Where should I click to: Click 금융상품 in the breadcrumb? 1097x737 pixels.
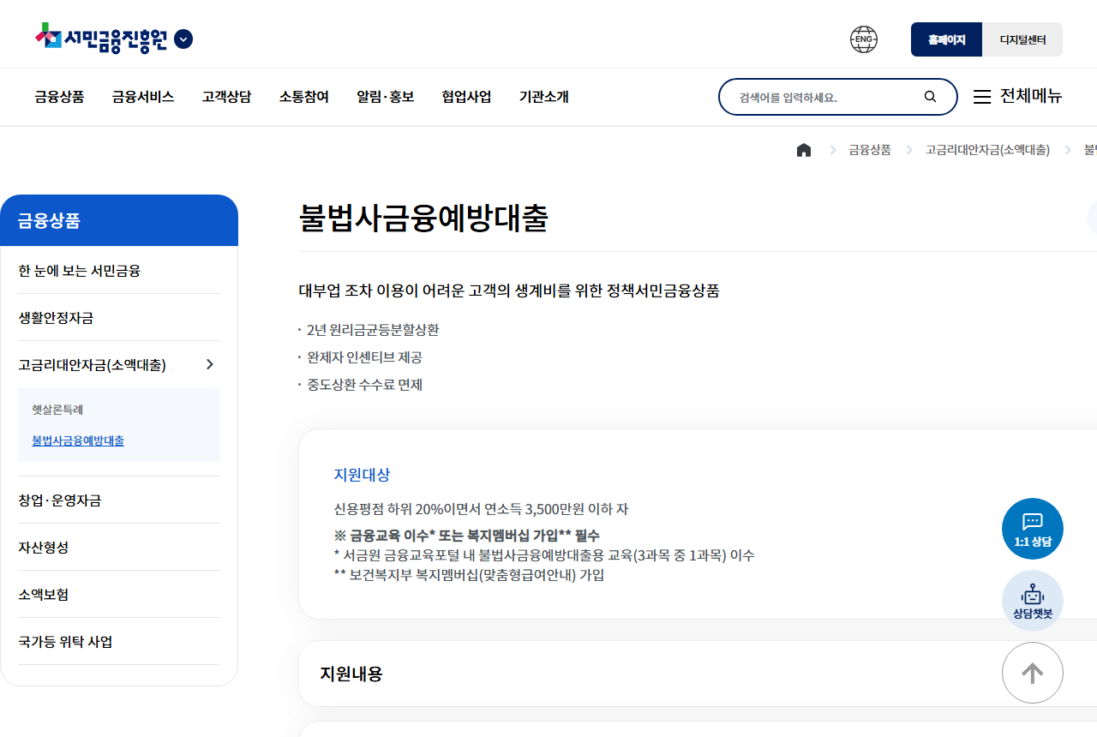870,150
